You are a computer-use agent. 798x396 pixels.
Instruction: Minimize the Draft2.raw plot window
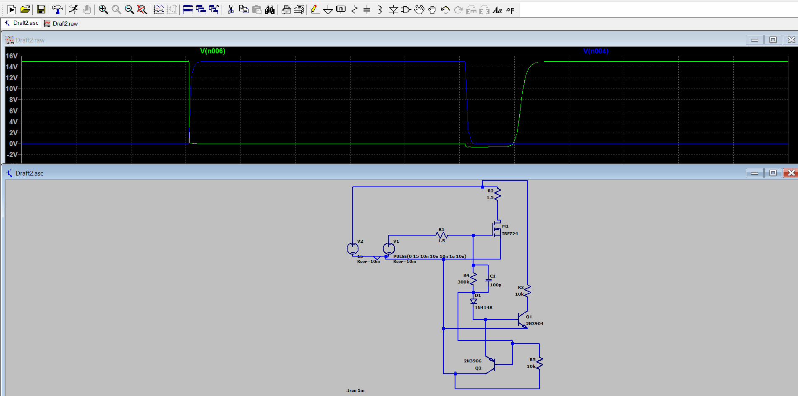(x=754, y=40)
